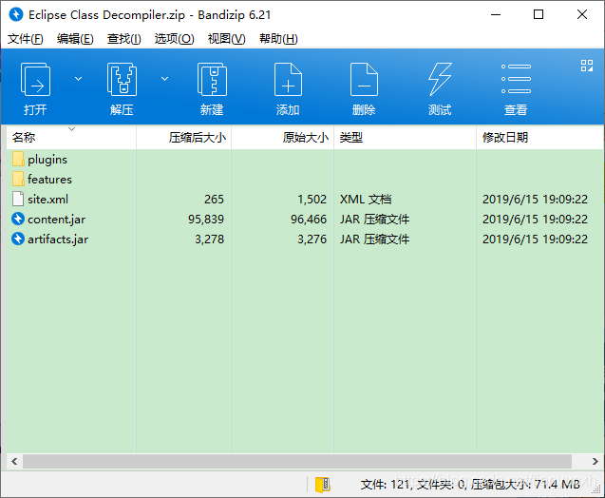Open the Edit (编辑) menu
The height and width of the screenshot is (498, 605).
pos(75,39)
